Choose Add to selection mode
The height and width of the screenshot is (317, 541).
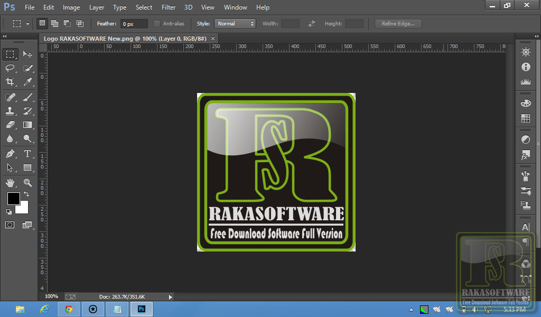[54, 24]
